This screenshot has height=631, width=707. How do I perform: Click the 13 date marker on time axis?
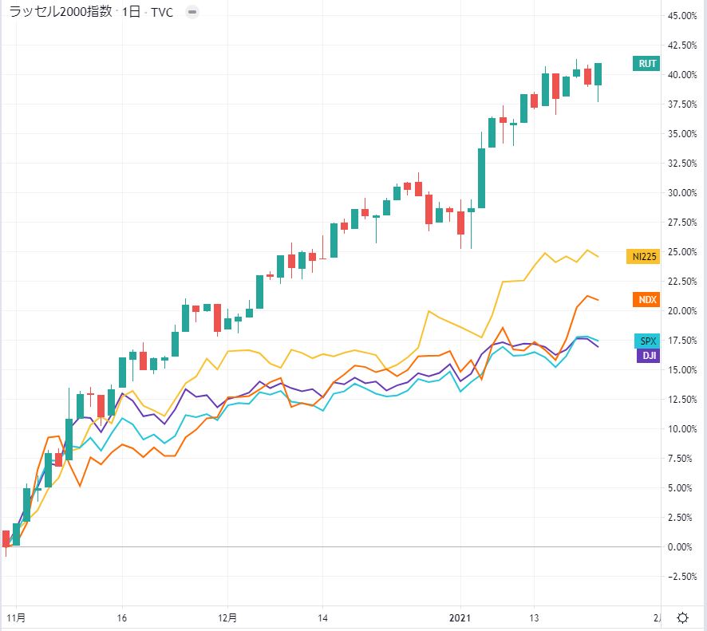[535, 618]
